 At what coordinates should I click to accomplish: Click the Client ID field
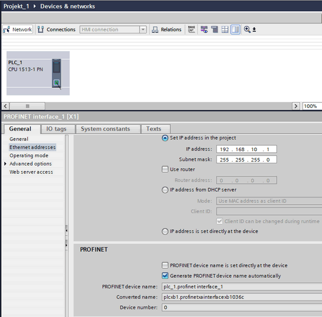pos(269,212)
